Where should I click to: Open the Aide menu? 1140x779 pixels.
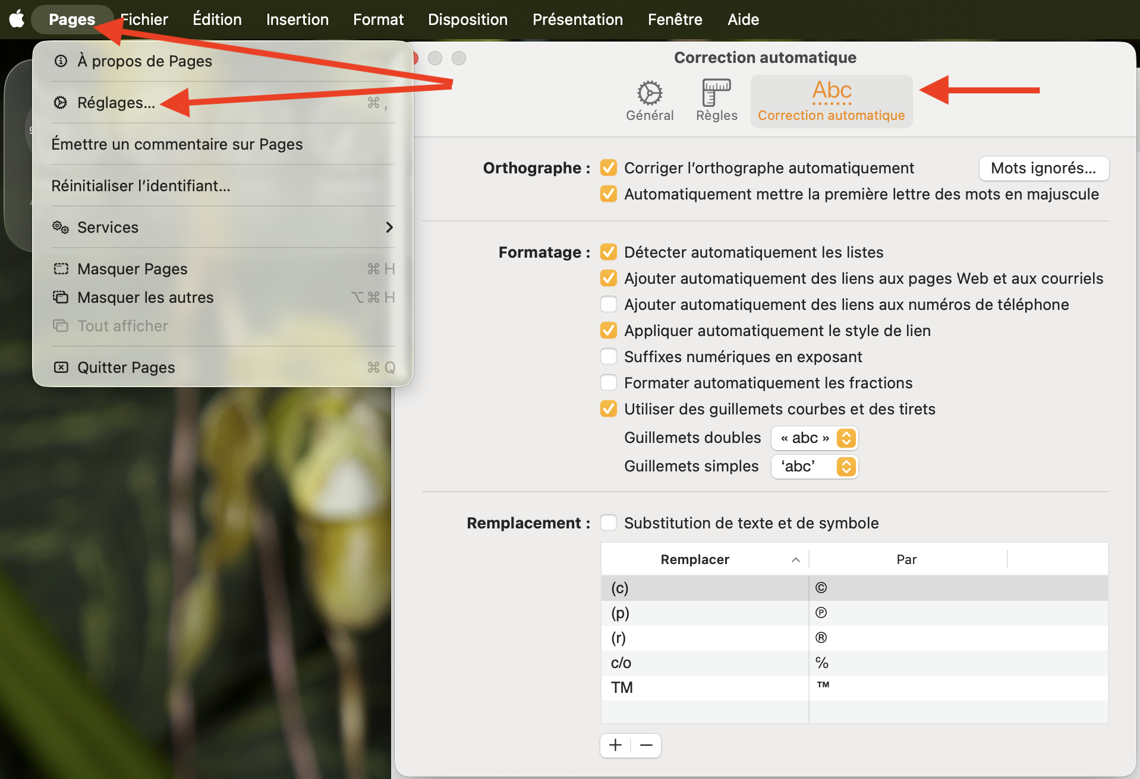tap(744, 20)
